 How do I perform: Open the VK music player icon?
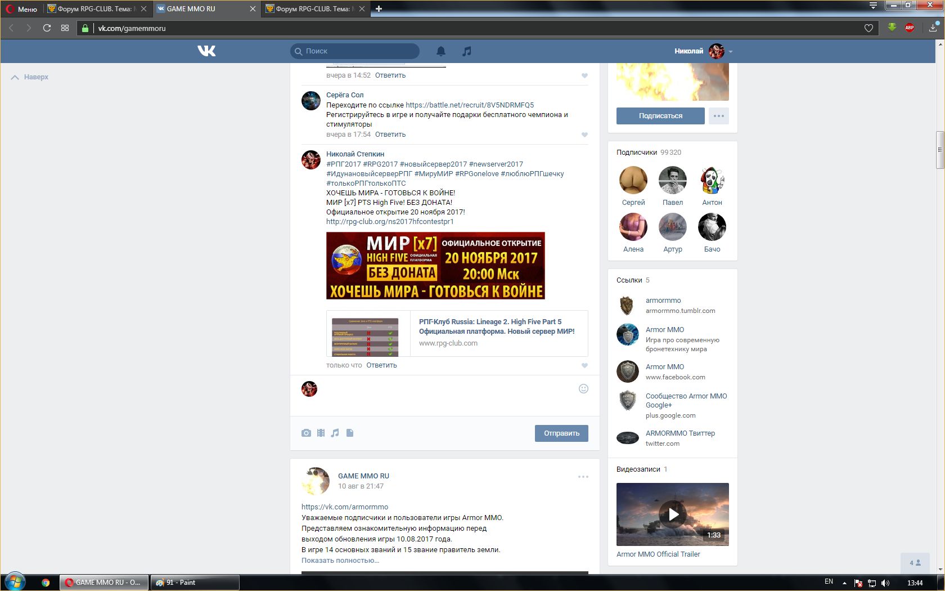(x=466, y=51)
